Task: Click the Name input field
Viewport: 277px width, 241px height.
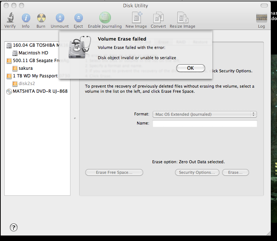Action: click(205, 123)
